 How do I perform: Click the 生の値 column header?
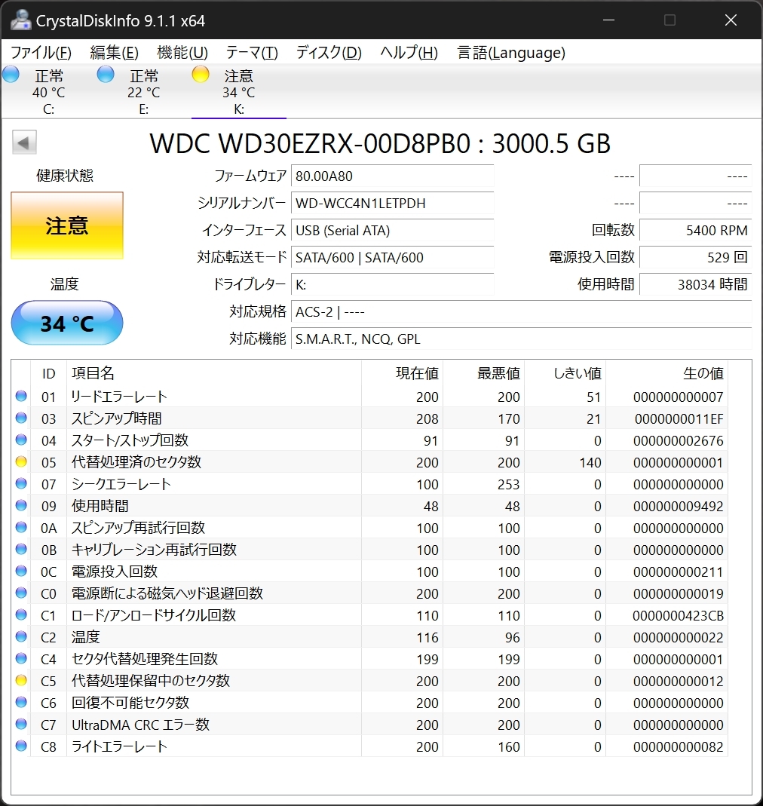click(666, 373)
